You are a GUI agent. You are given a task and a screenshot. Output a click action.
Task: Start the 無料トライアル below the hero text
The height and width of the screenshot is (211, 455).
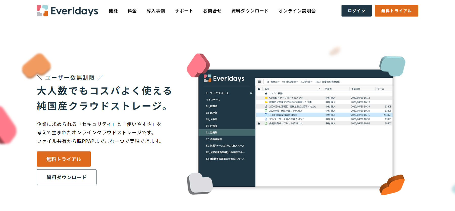pyautogui.click(x=64, y=159)
